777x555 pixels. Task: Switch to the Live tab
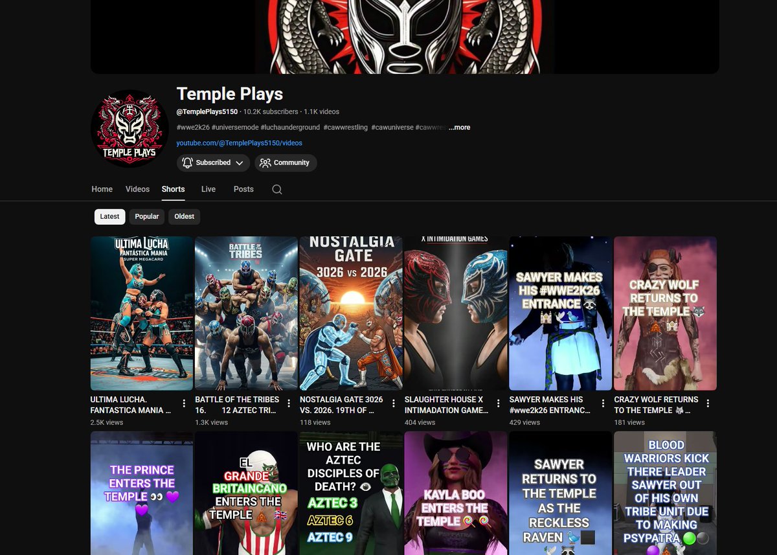pyautogui.click(x=208, y=189)
